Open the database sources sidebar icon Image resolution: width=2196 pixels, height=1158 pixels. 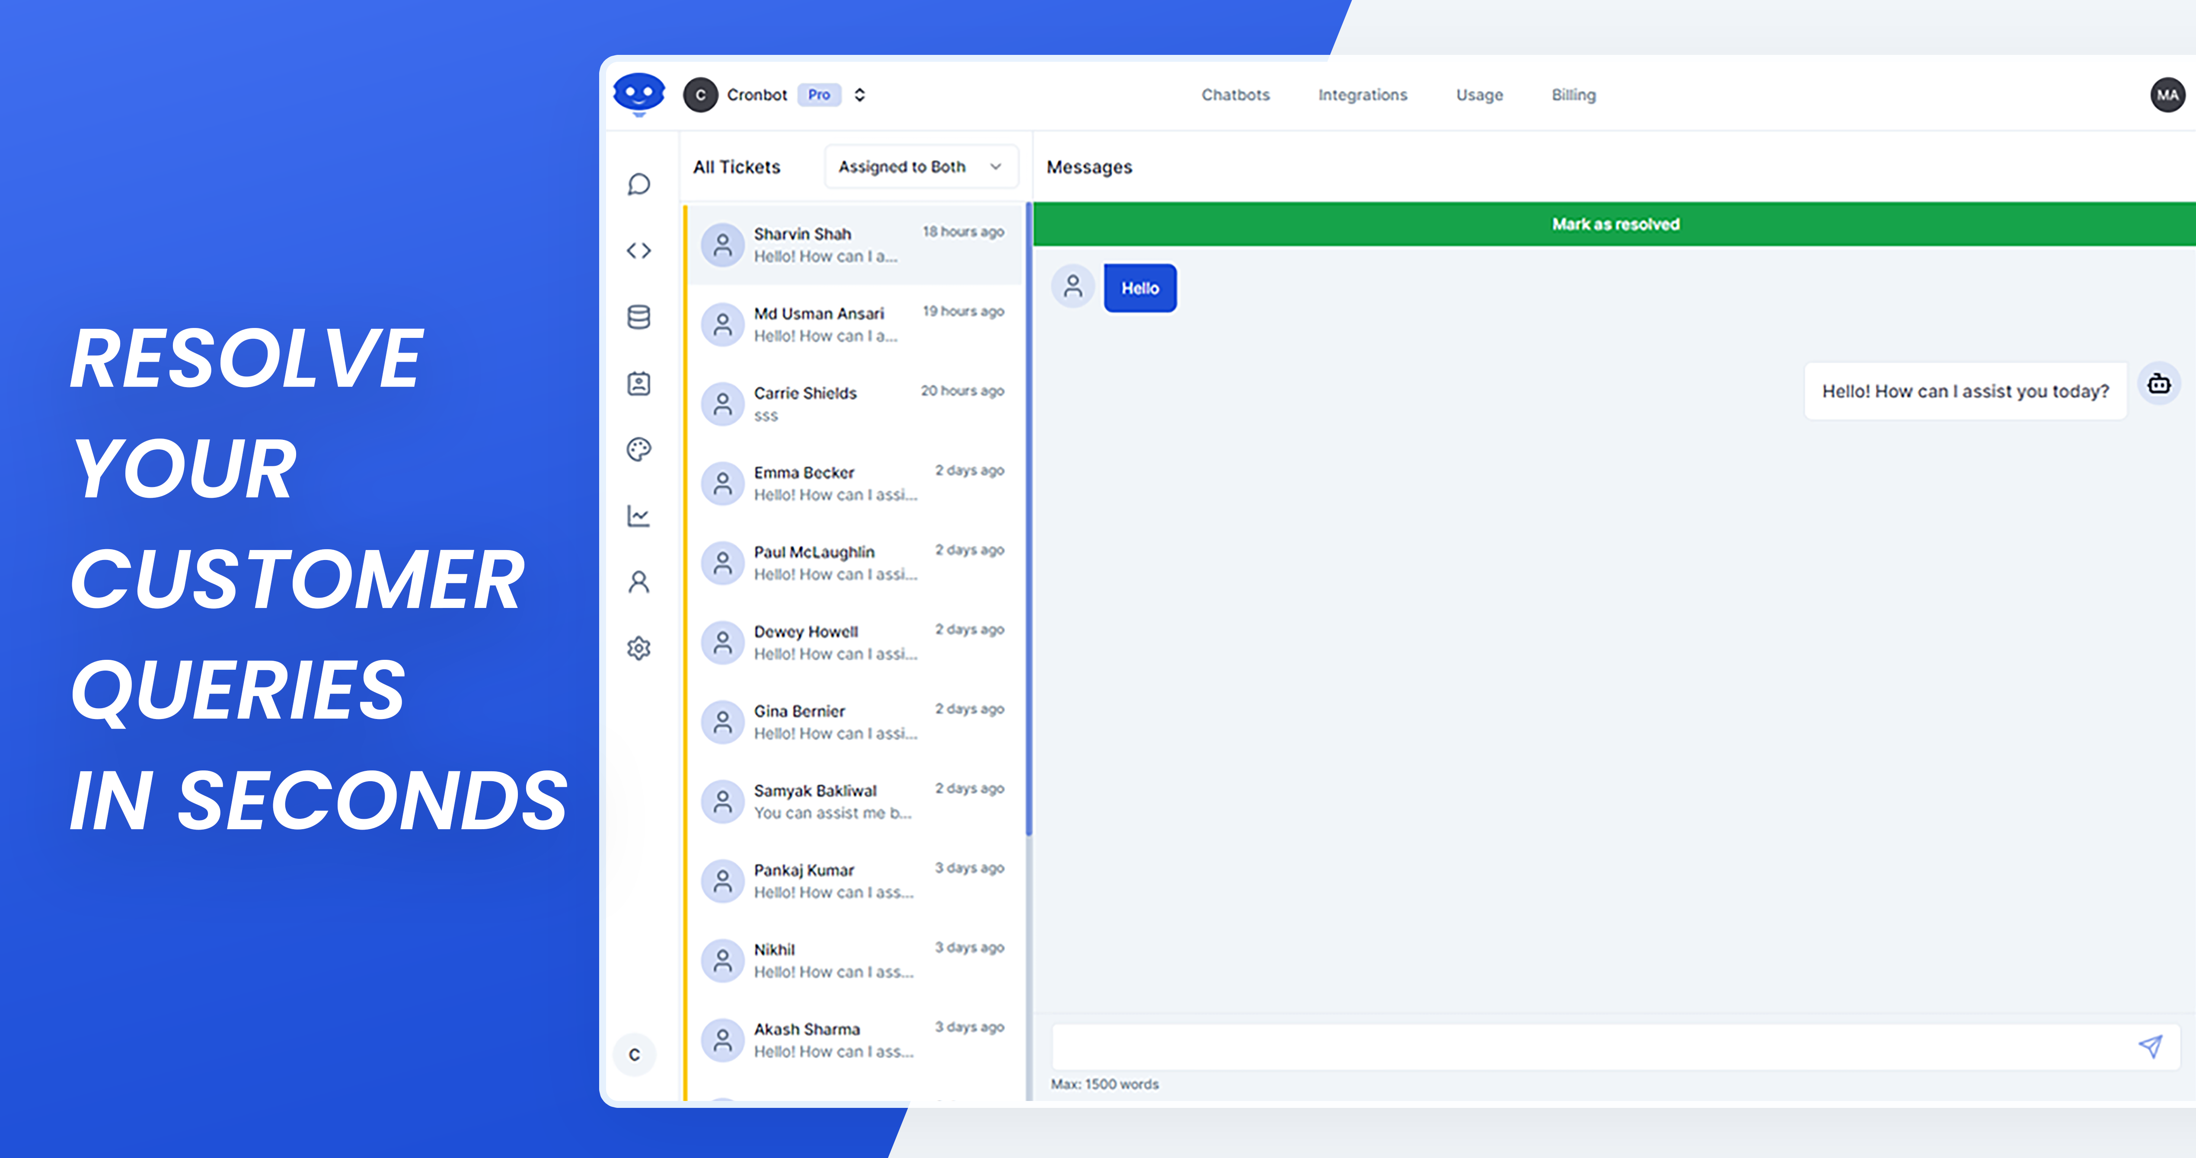(638, 317)
